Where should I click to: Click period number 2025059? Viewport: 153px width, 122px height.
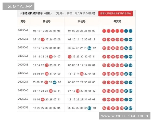pyautogui.click(x=23, y=99)
